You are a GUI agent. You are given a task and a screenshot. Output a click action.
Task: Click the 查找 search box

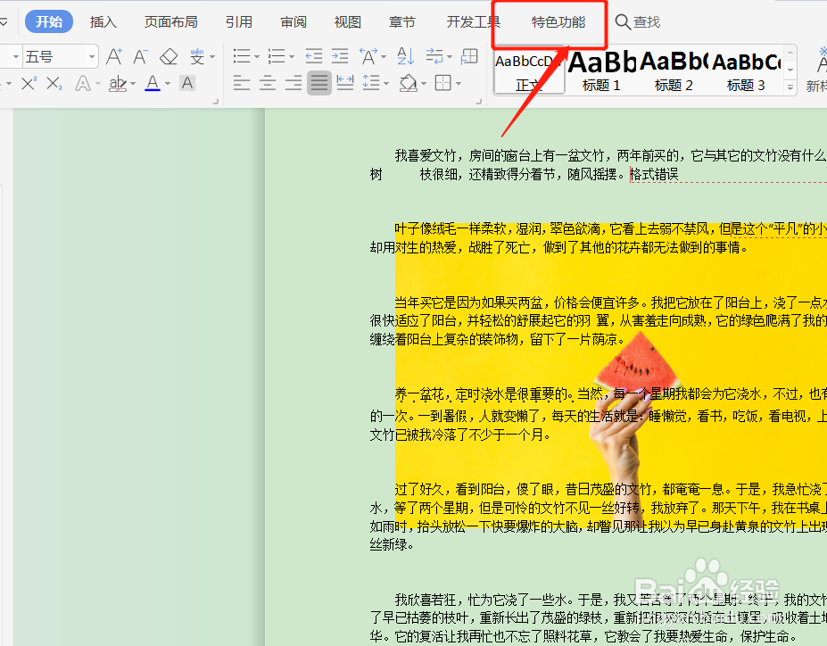coord(638,21)
